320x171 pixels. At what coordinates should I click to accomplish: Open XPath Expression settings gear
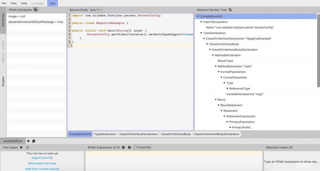pyautogui.click(x=123, y=147)
